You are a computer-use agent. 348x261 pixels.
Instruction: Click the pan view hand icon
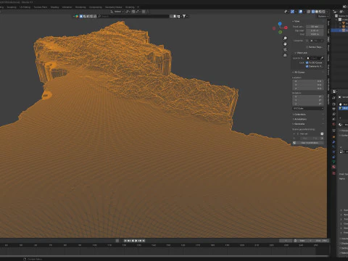pyautogui.click(x=285, y=44)
